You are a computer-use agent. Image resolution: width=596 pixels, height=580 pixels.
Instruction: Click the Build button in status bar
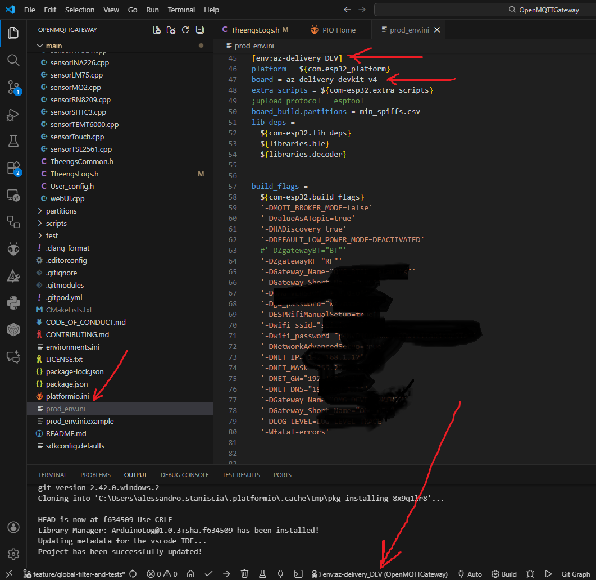[x=504, y=574]
